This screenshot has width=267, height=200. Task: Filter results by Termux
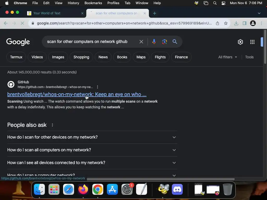click(16, 57)
